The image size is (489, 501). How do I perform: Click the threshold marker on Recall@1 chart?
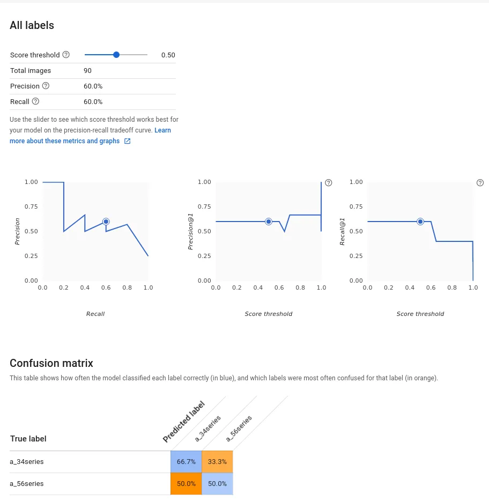[x=420, y=222]
